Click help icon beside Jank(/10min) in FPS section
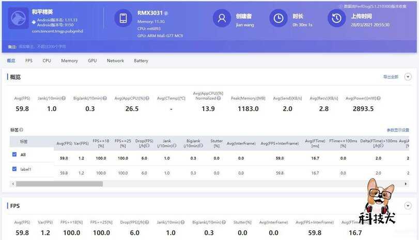The width and height of the screenshot is (419, 240). (x=182, y=222)
